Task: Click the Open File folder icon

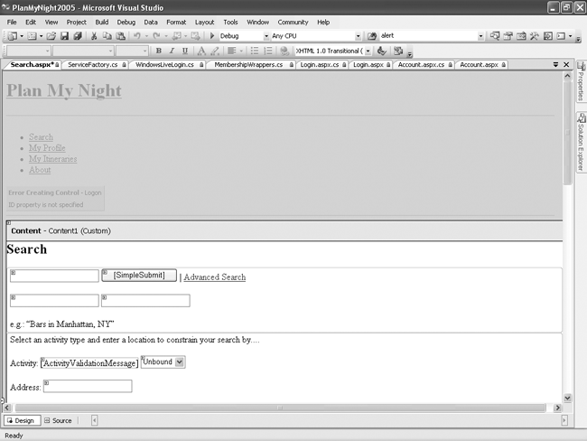Action: [51, 36]
